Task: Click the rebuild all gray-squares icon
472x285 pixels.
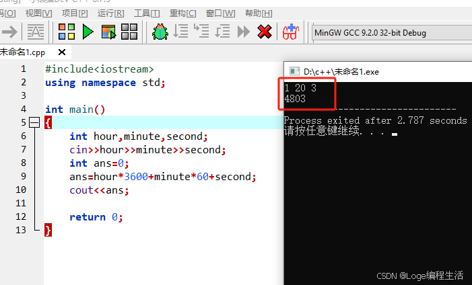Action: tap(129, 32)
